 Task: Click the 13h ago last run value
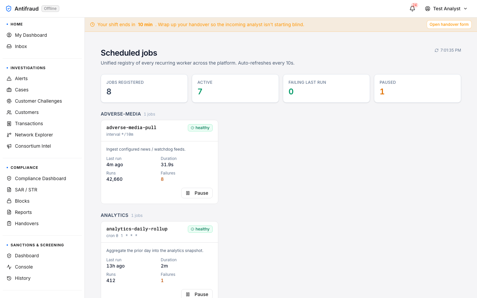[x=116, y=266]
